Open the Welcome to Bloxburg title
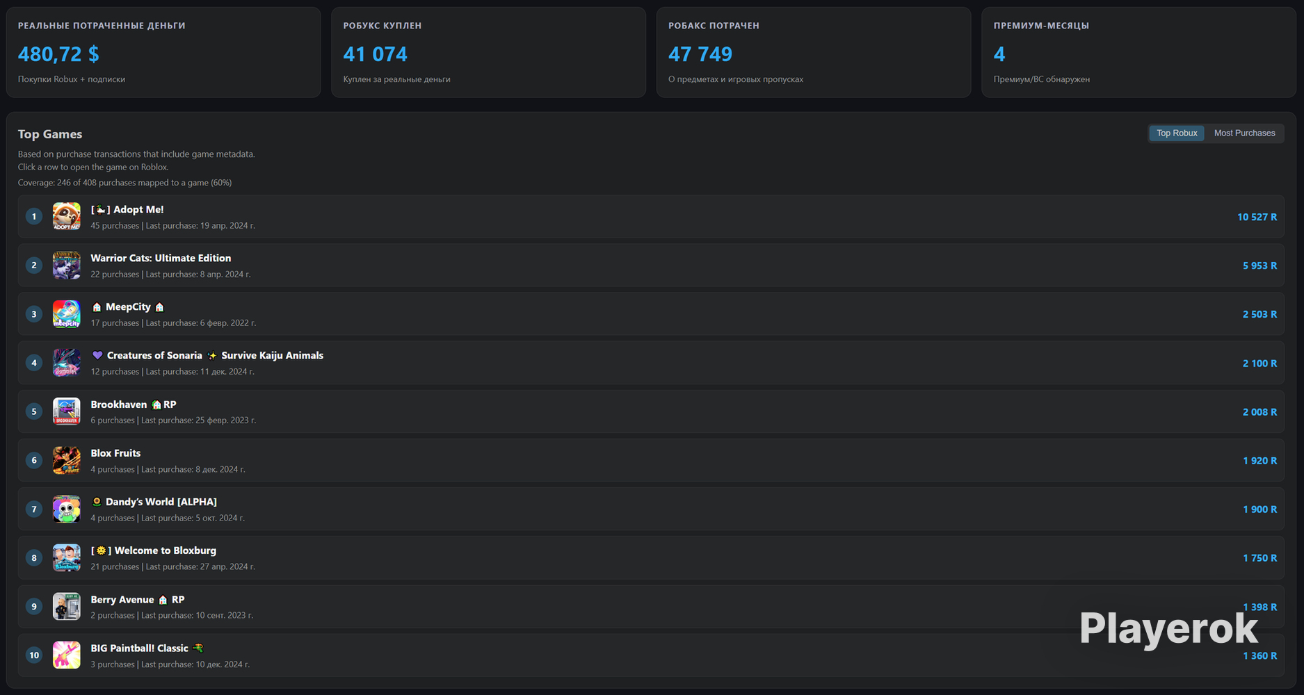Screen dimensions: 1304x695 pos(154,550)
